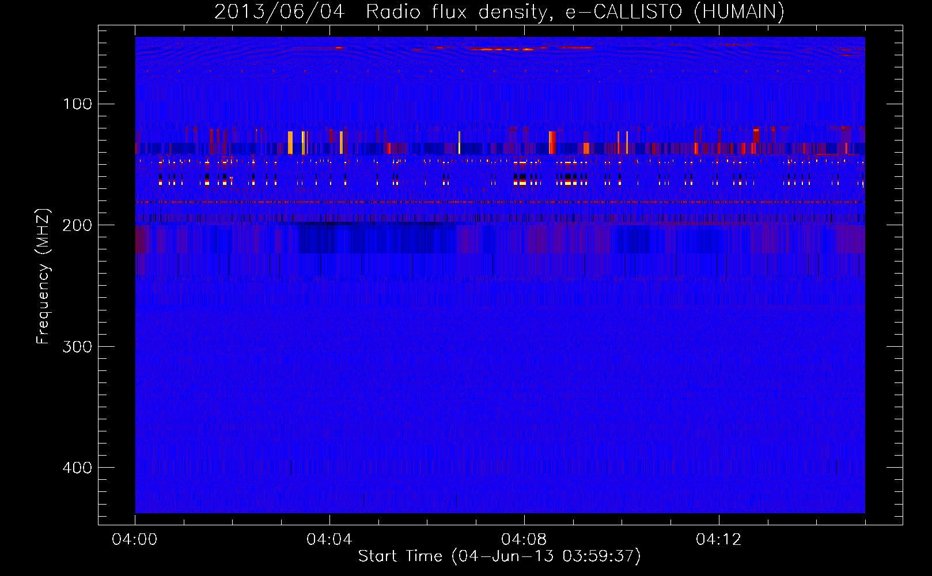The height and width of the screenshot is (576, 932).
Task: Click the 04:08 time tick label
Action: 524,540
